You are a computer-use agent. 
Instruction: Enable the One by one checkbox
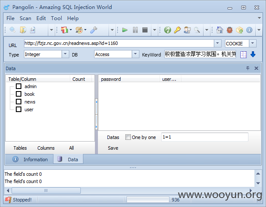pyautogui.click(x=128, y=137)
